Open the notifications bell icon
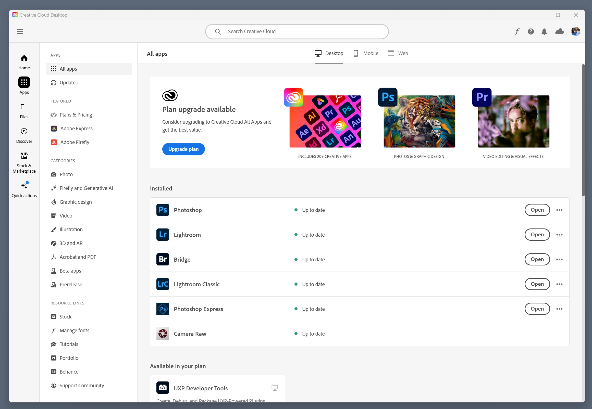This screenshot has height=409, width=592. coord(544,32)
